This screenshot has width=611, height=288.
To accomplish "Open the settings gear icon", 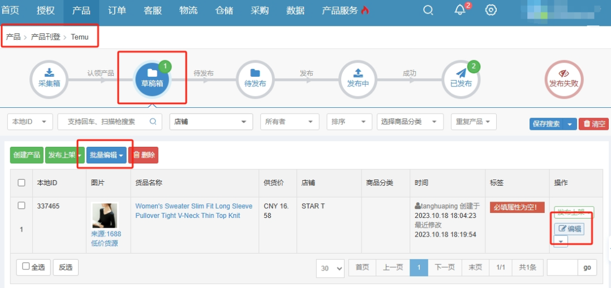I will pyautogui.click(x=491, y=10).
